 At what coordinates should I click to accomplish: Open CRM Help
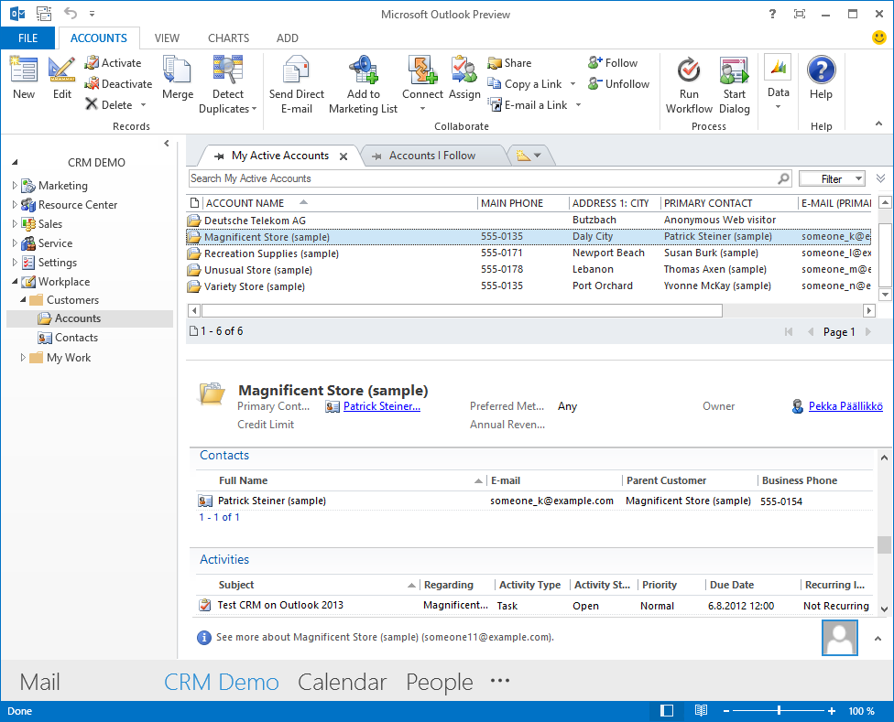(821, 78)
